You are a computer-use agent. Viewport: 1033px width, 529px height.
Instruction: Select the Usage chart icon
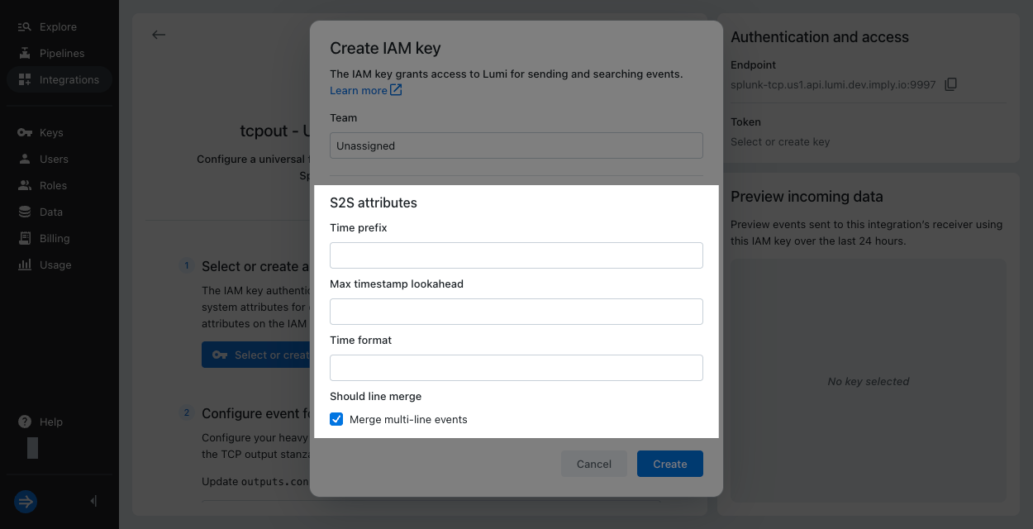(x=25, y=264)
